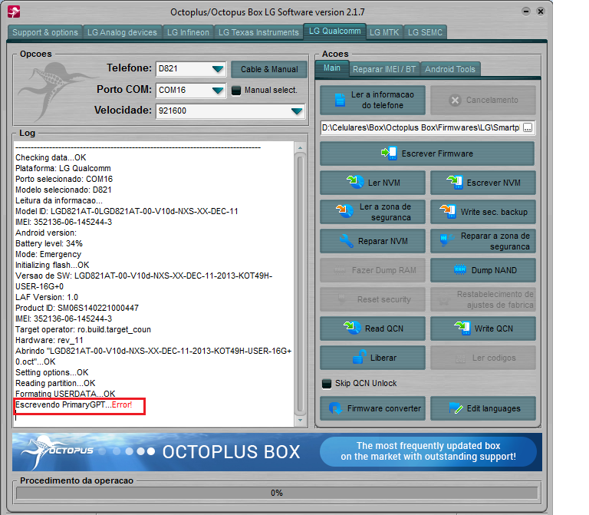Click the Write sec. backup icon
The width and height of the screenshot is (589, 515).
(448, 212)
